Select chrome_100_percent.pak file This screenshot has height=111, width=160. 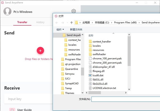[105, 58]
